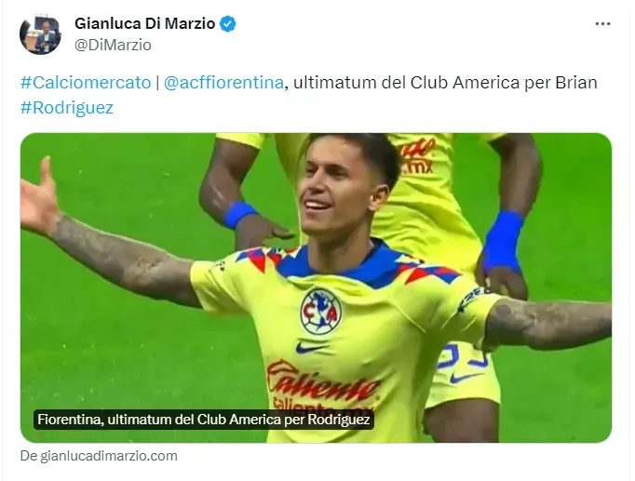Open Gianluca Di Marzio's profile avatar
Screen dimensions: 635x481
click(40, 34)
